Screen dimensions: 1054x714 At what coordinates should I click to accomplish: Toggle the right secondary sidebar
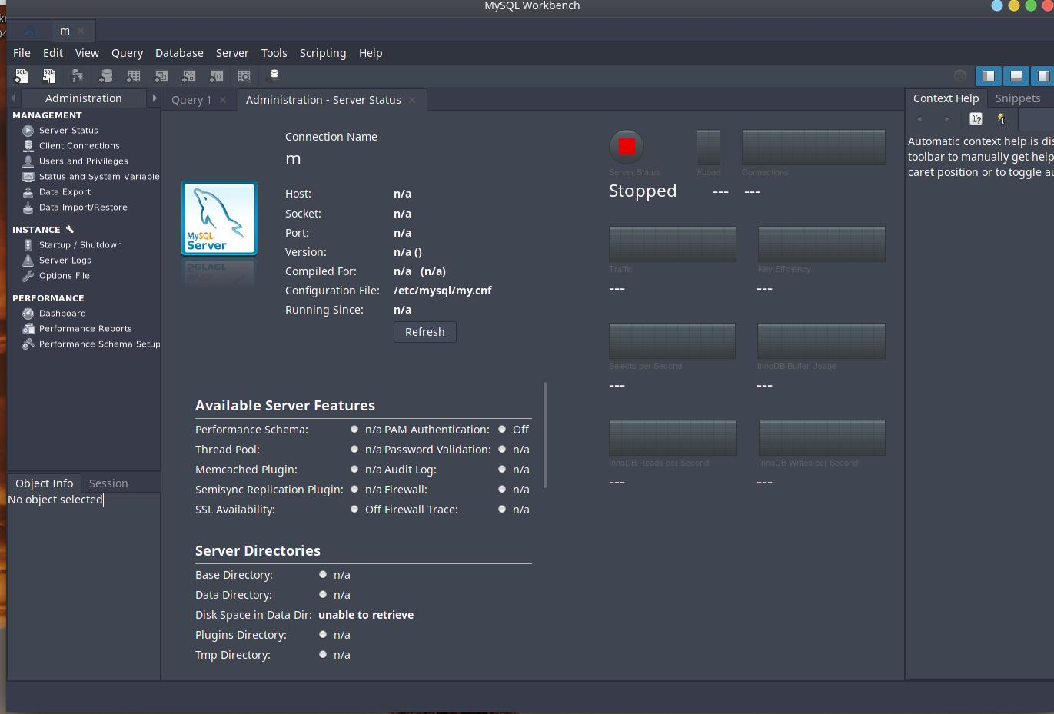tap(1043, 76)
